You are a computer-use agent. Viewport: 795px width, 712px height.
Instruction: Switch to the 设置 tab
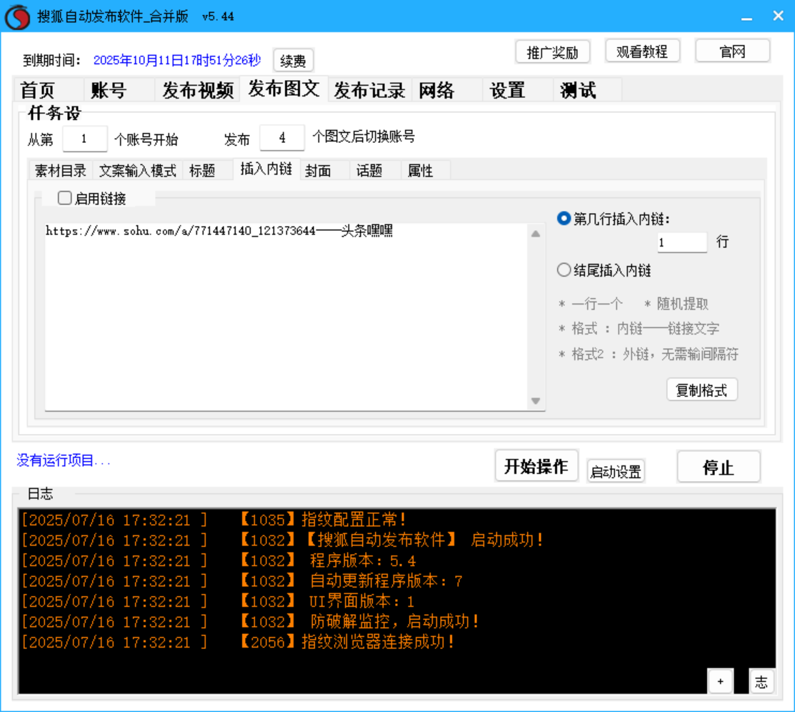[518, 90]
